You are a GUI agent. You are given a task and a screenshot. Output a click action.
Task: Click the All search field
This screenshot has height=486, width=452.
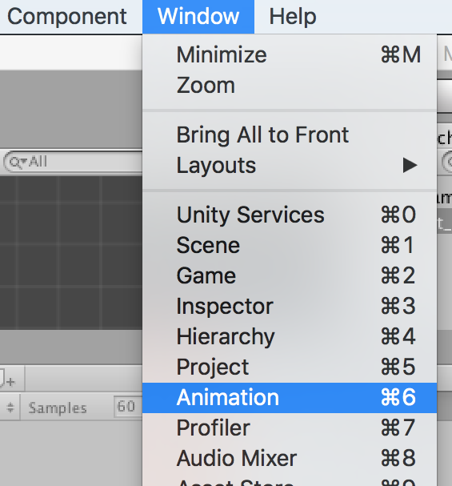[x=73, y=162]
